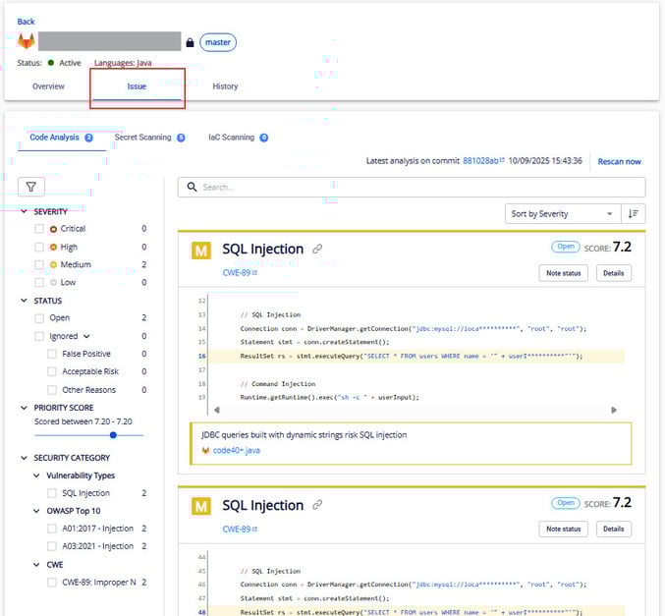Enable the Medium severity filter

click(39, 264)
